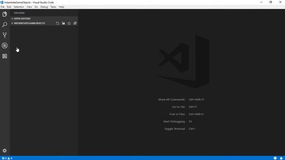The height and width of the screenshot is (160, 285).
Task: Click the Start Debugging label
Action: point(174,121)
